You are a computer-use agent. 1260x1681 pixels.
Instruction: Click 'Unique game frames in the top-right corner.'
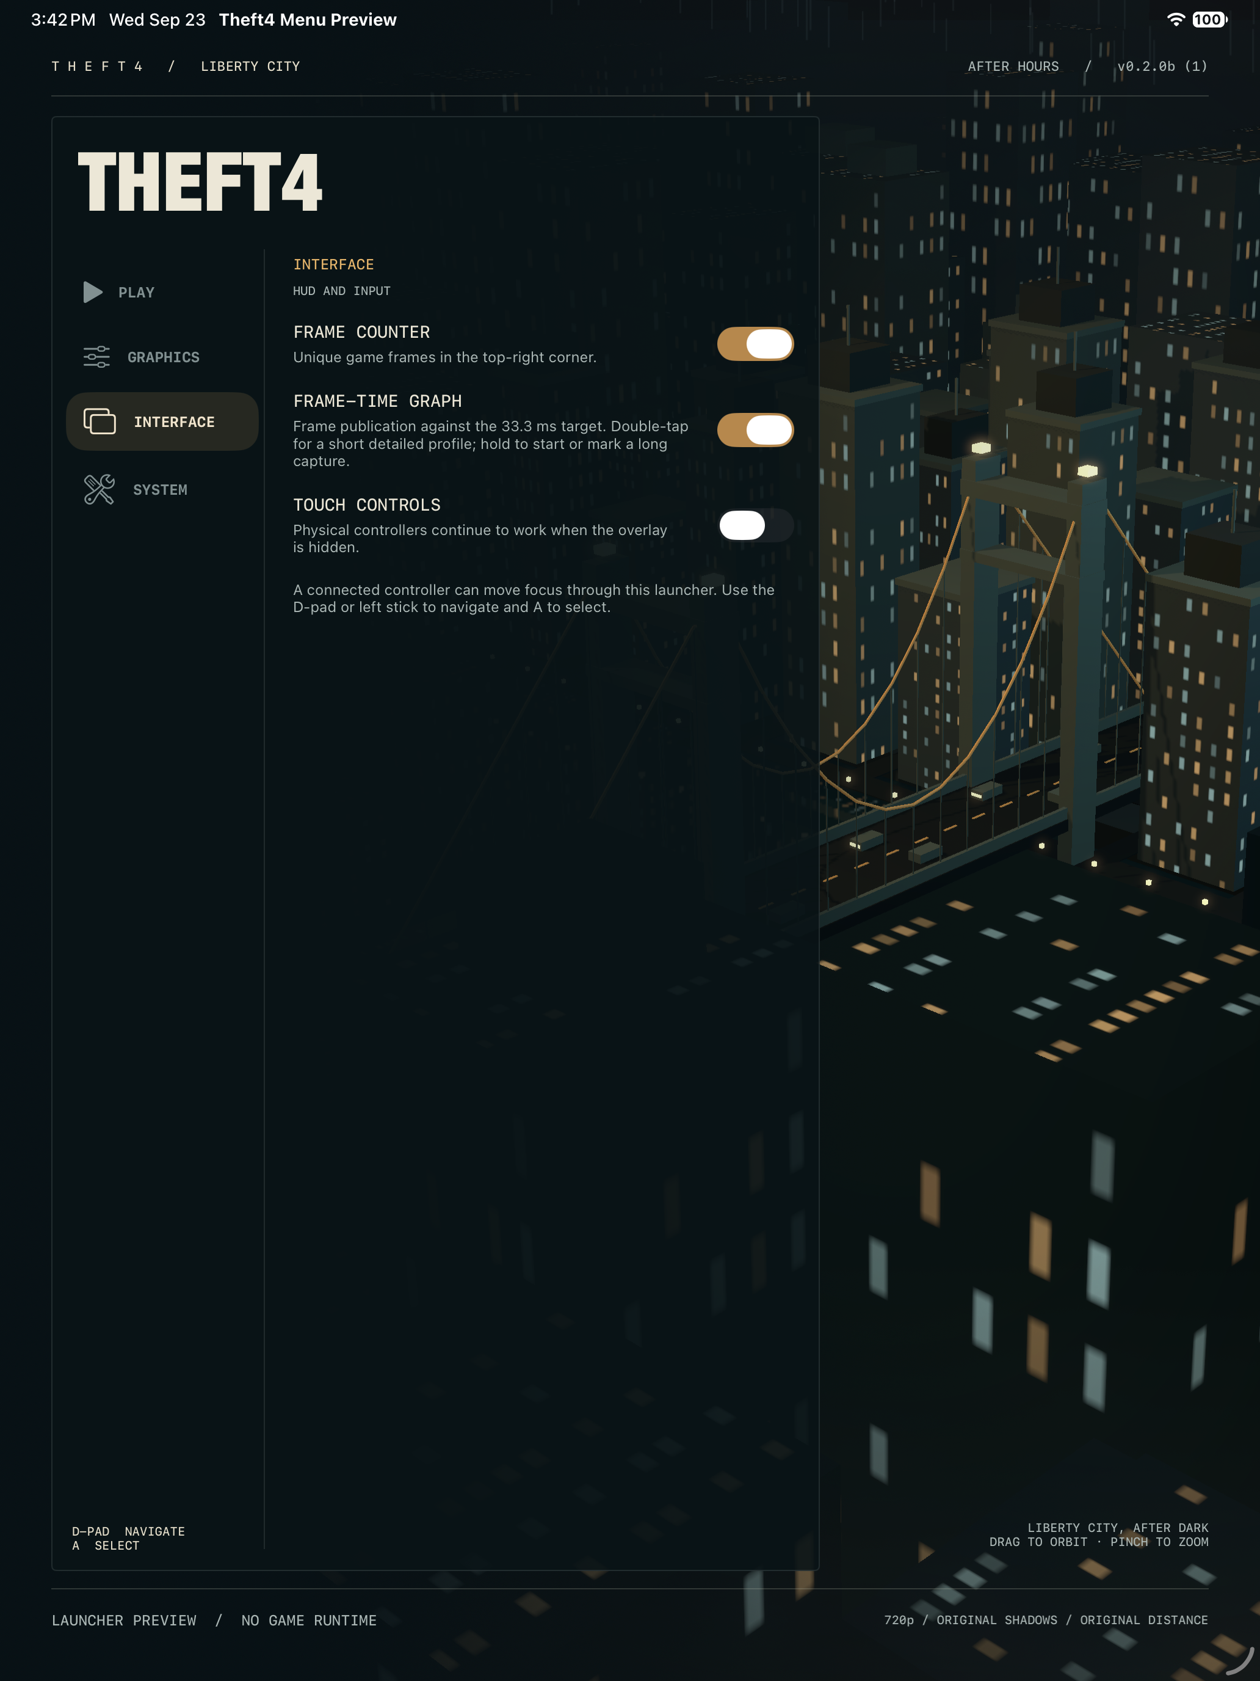tap(445, 357)
